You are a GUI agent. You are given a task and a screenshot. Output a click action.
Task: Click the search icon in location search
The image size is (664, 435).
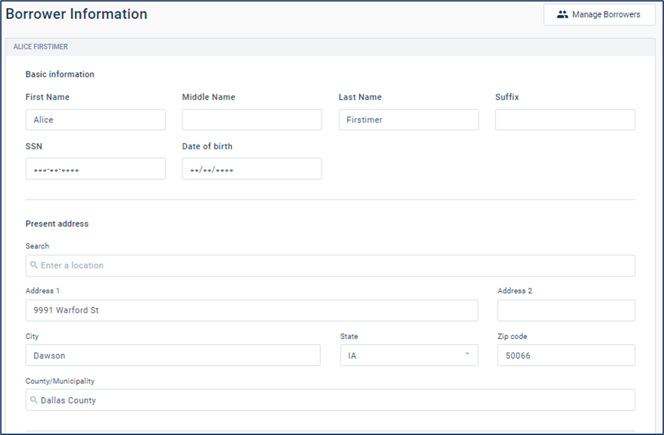[34, 265]
